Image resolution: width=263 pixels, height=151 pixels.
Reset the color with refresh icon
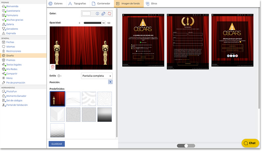109,14
